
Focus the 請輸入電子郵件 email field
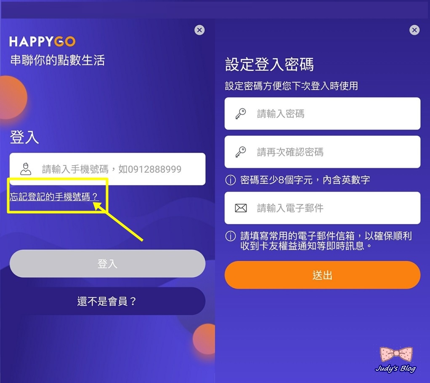click(322, 208)
